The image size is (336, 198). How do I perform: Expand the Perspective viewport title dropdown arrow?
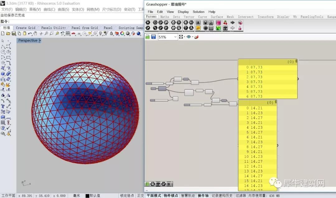(x=40, y=41)
